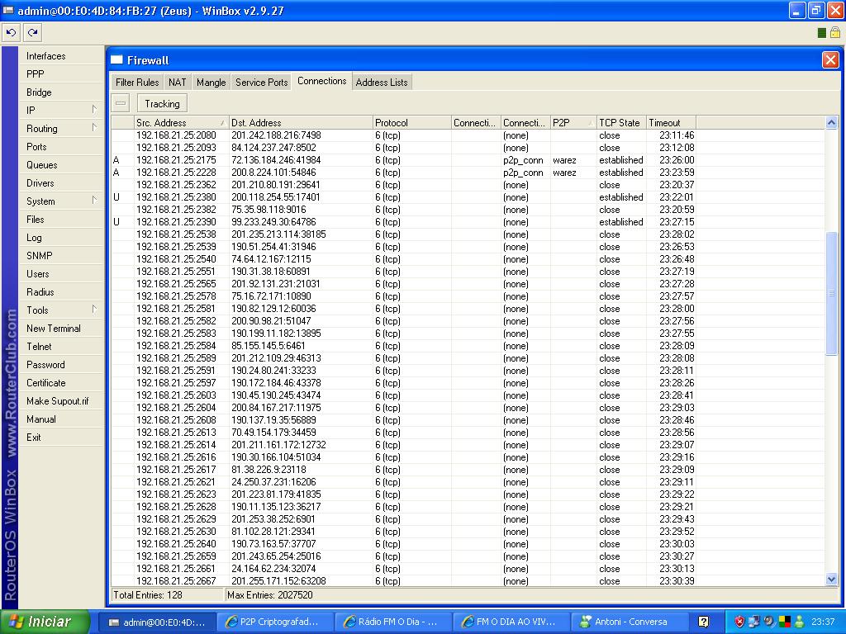
Task: Click the padlock secure-mode icon
Action: pyautogui.click(x=834, y=33)
